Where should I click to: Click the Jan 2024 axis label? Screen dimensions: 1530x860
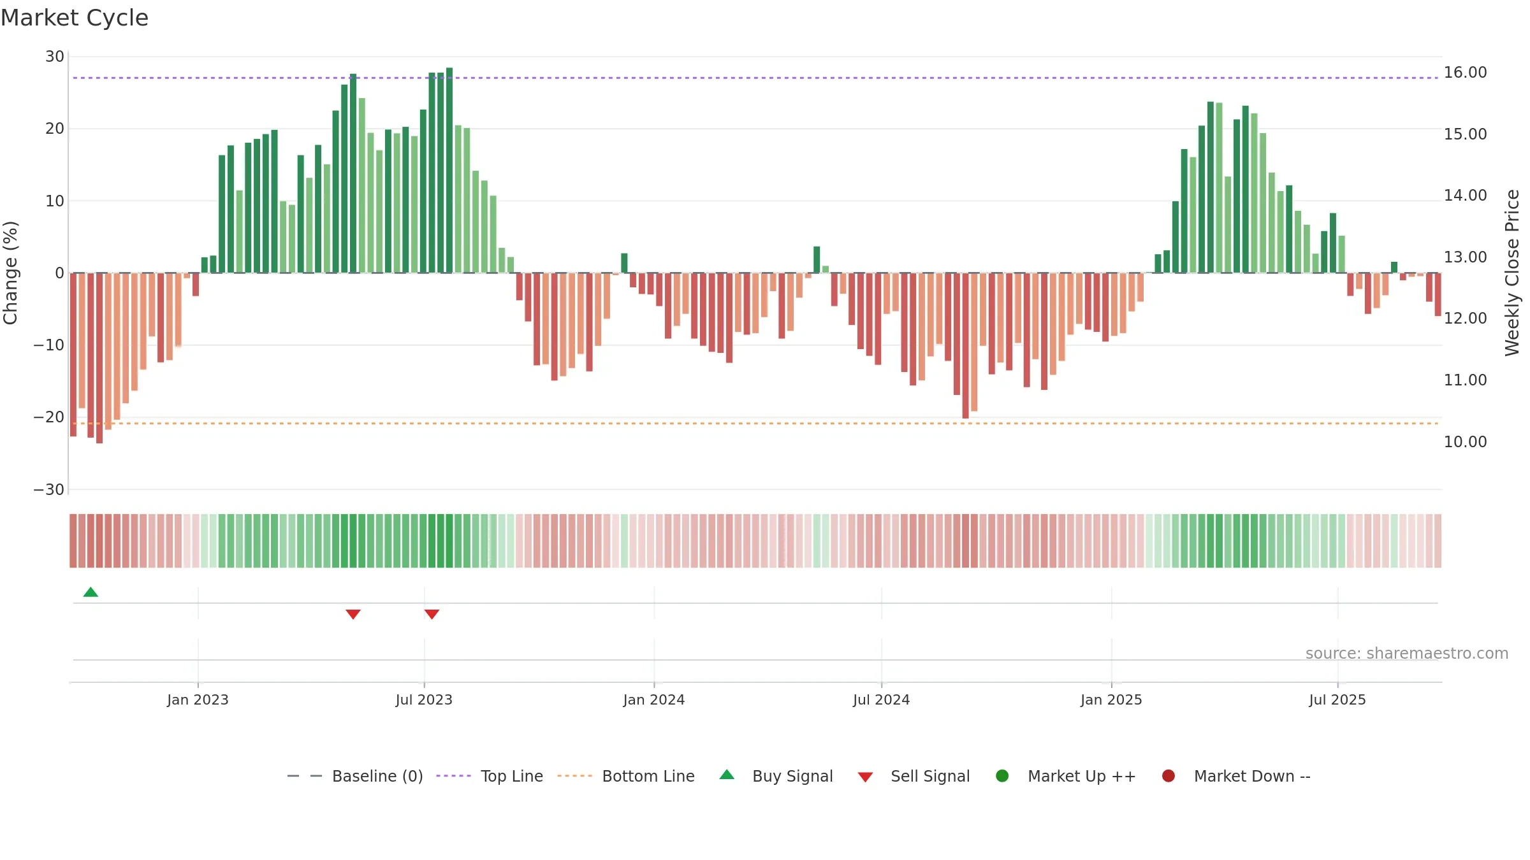[654, 699]
